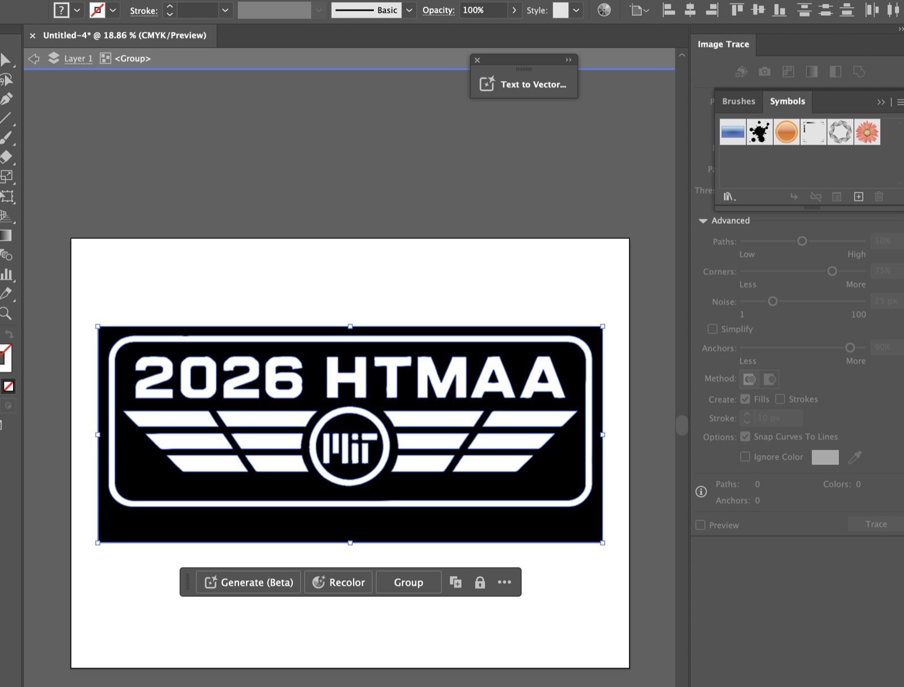The height and width of the screenshot is (687, 904).
Task: Select the pink flower symbol thumbnail
Action: coord(867,132)
